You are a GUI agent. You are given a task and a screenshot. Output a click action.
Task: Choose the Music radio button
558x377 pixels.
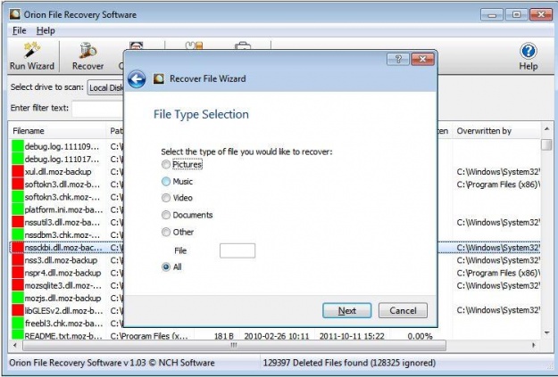(x=166, y=181)
